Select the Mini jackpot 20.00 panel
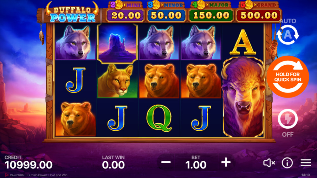 point(126,12)
